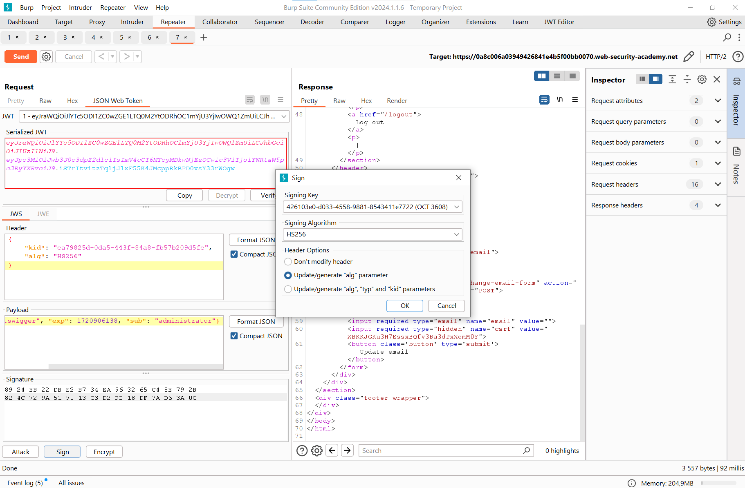Close the Sign dialog with X
This screenshot has height=488, width=745.
click(x=459, y=178)
